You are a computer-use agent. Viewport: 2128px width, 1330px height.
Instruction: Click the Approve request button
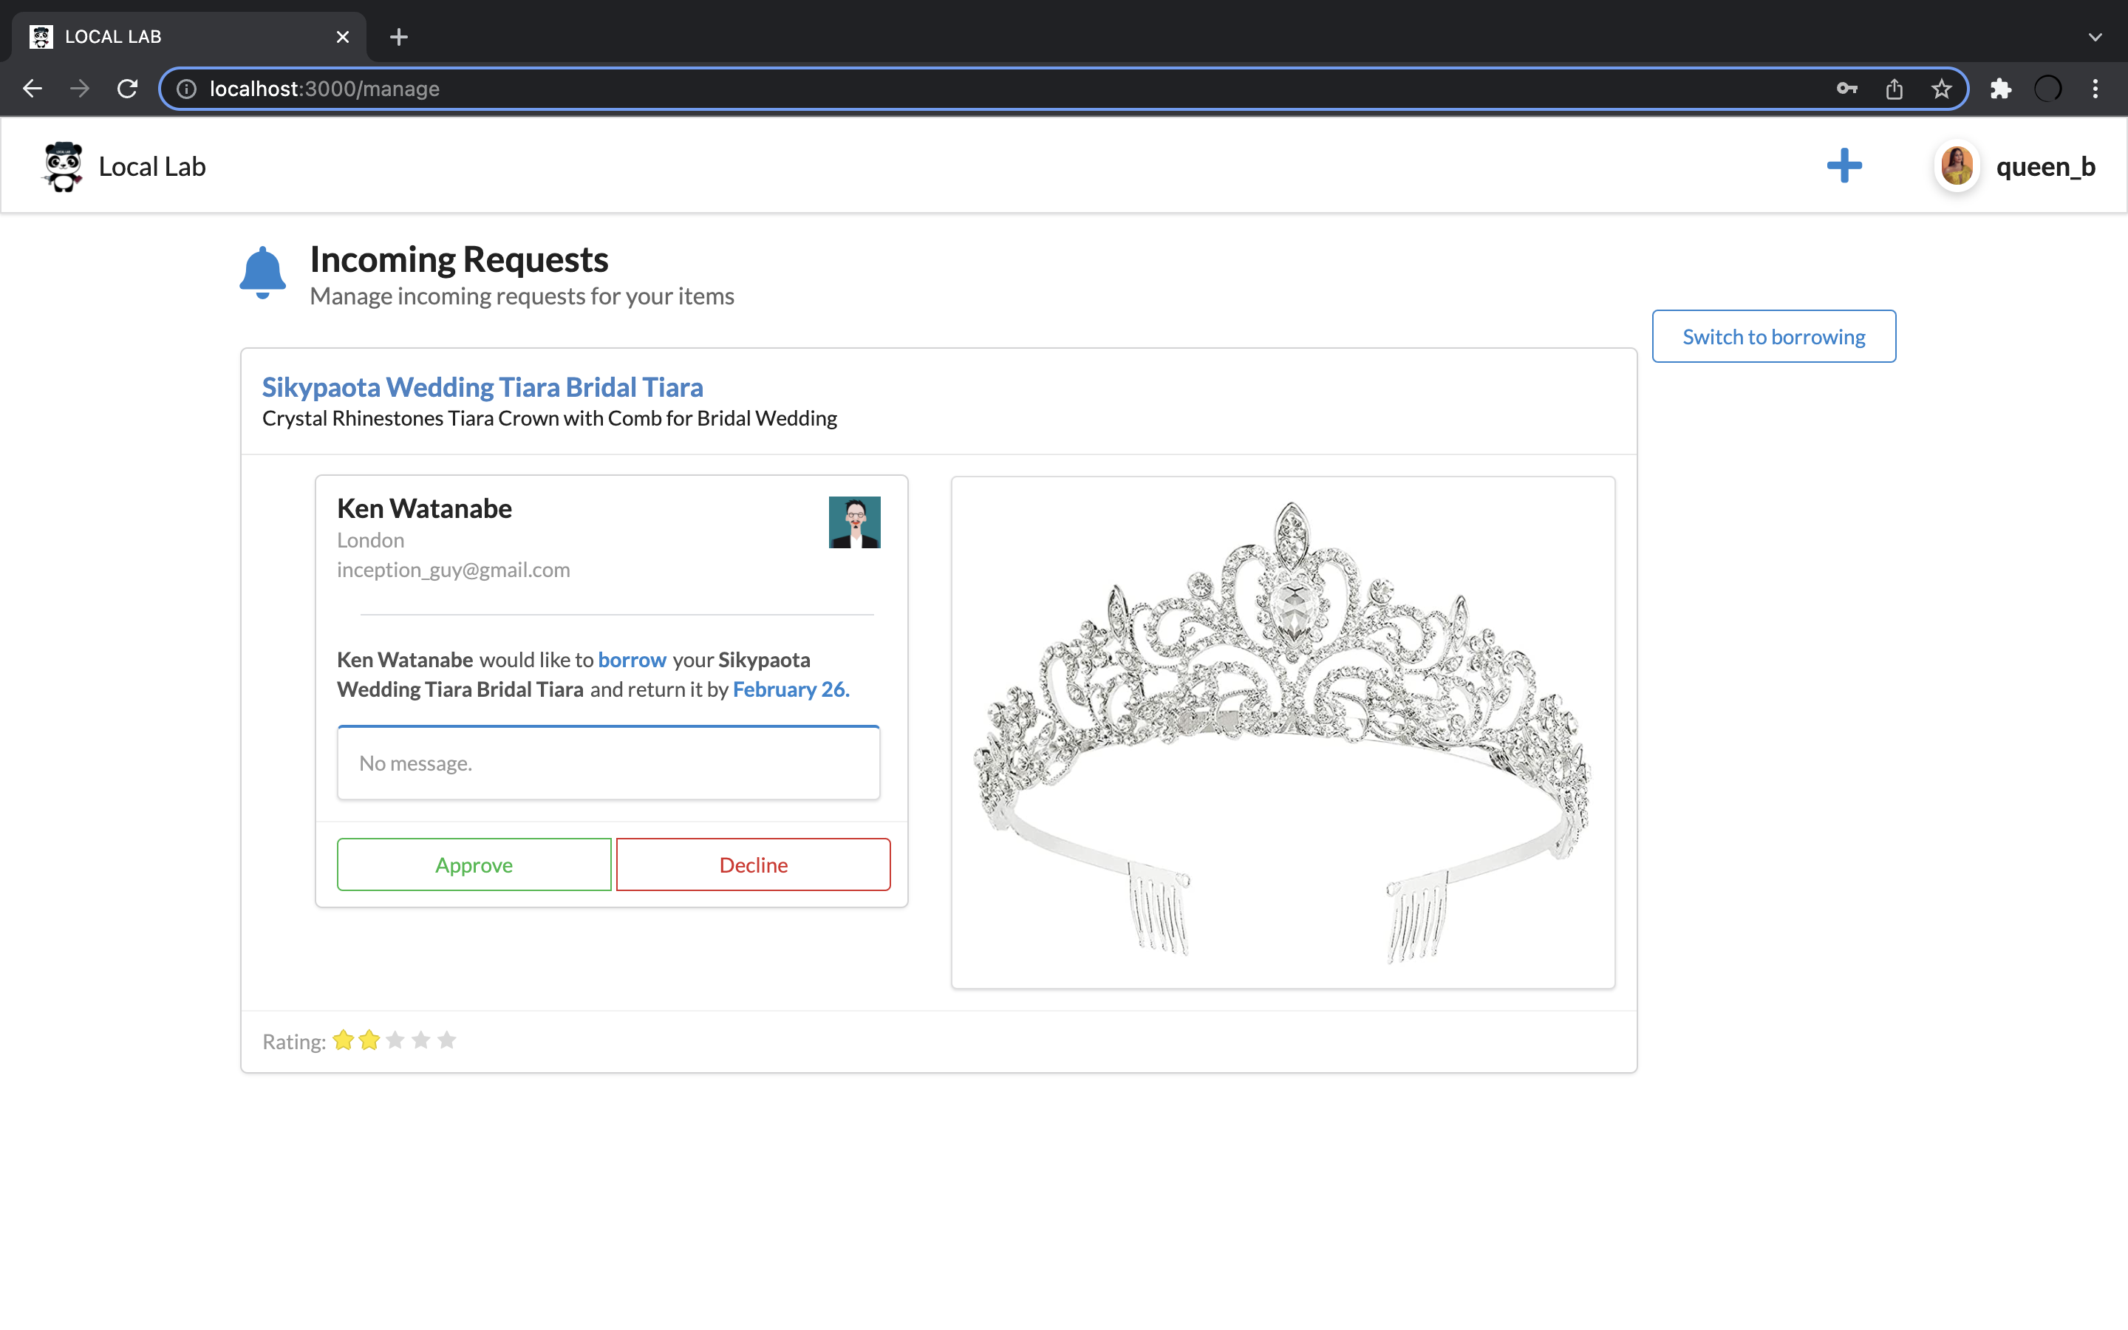click(474, 863)
